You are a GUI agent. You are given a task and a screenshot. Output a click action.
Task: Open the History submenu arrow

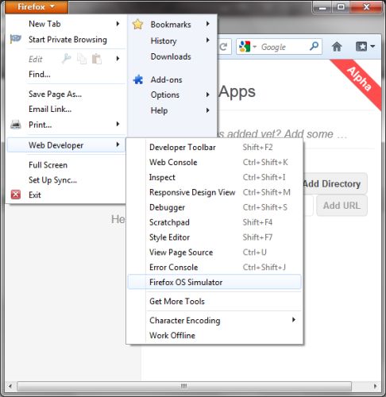point(208,40)
